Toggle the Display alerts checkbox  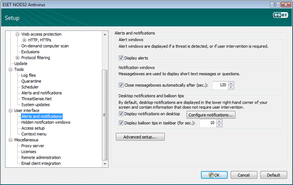(x=121, y=58)
